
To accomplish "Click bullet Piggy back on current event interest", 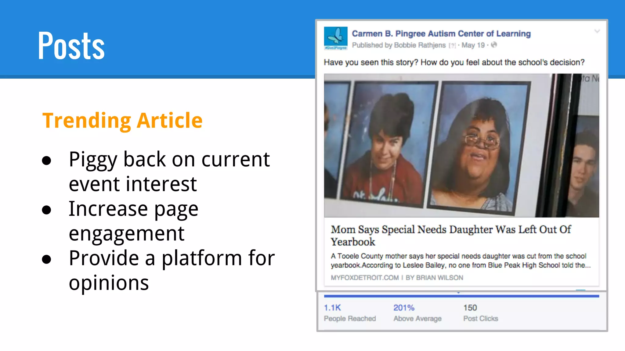I will pyautogui.click(x=169, y=172).
